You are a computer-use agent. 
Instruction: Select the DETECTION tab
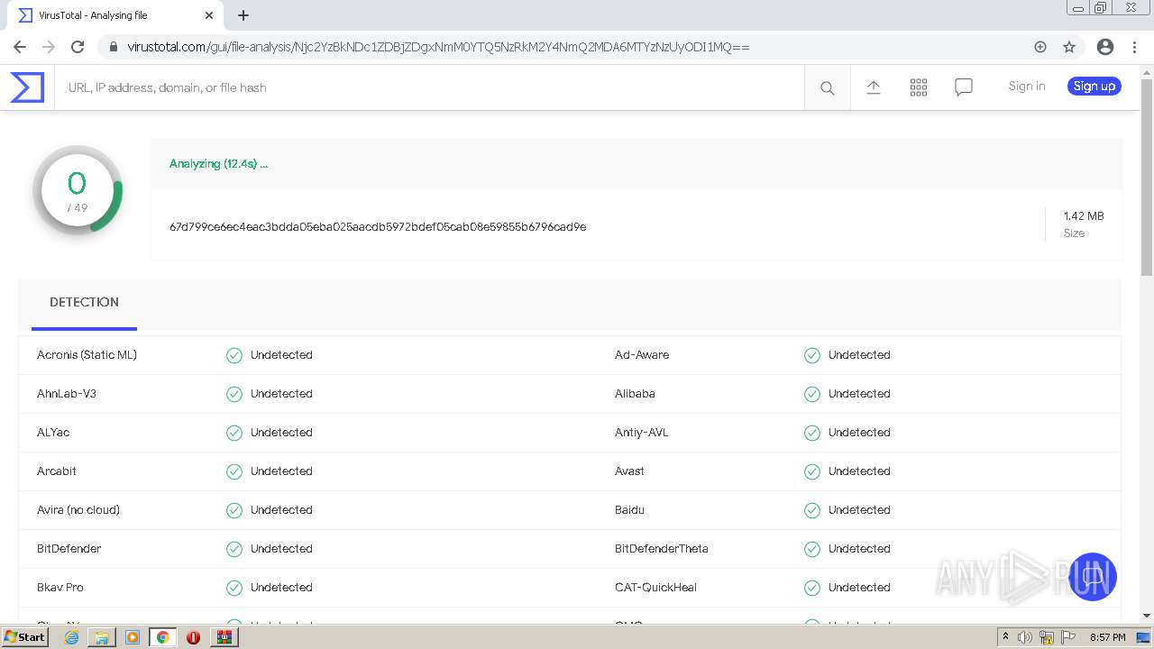(84, 303)
